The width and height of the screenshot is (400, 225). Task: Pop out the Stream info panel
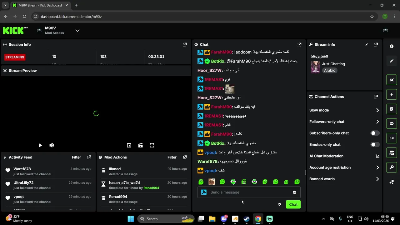[376, 45]
